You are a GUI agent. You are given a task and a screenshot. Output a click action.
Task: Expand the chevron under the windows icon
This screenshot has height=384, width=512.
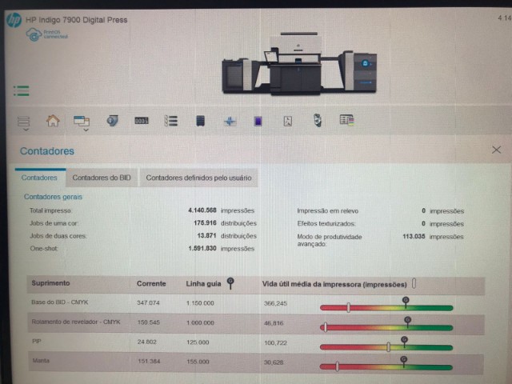pyautogui.click(x=86, y=130)
